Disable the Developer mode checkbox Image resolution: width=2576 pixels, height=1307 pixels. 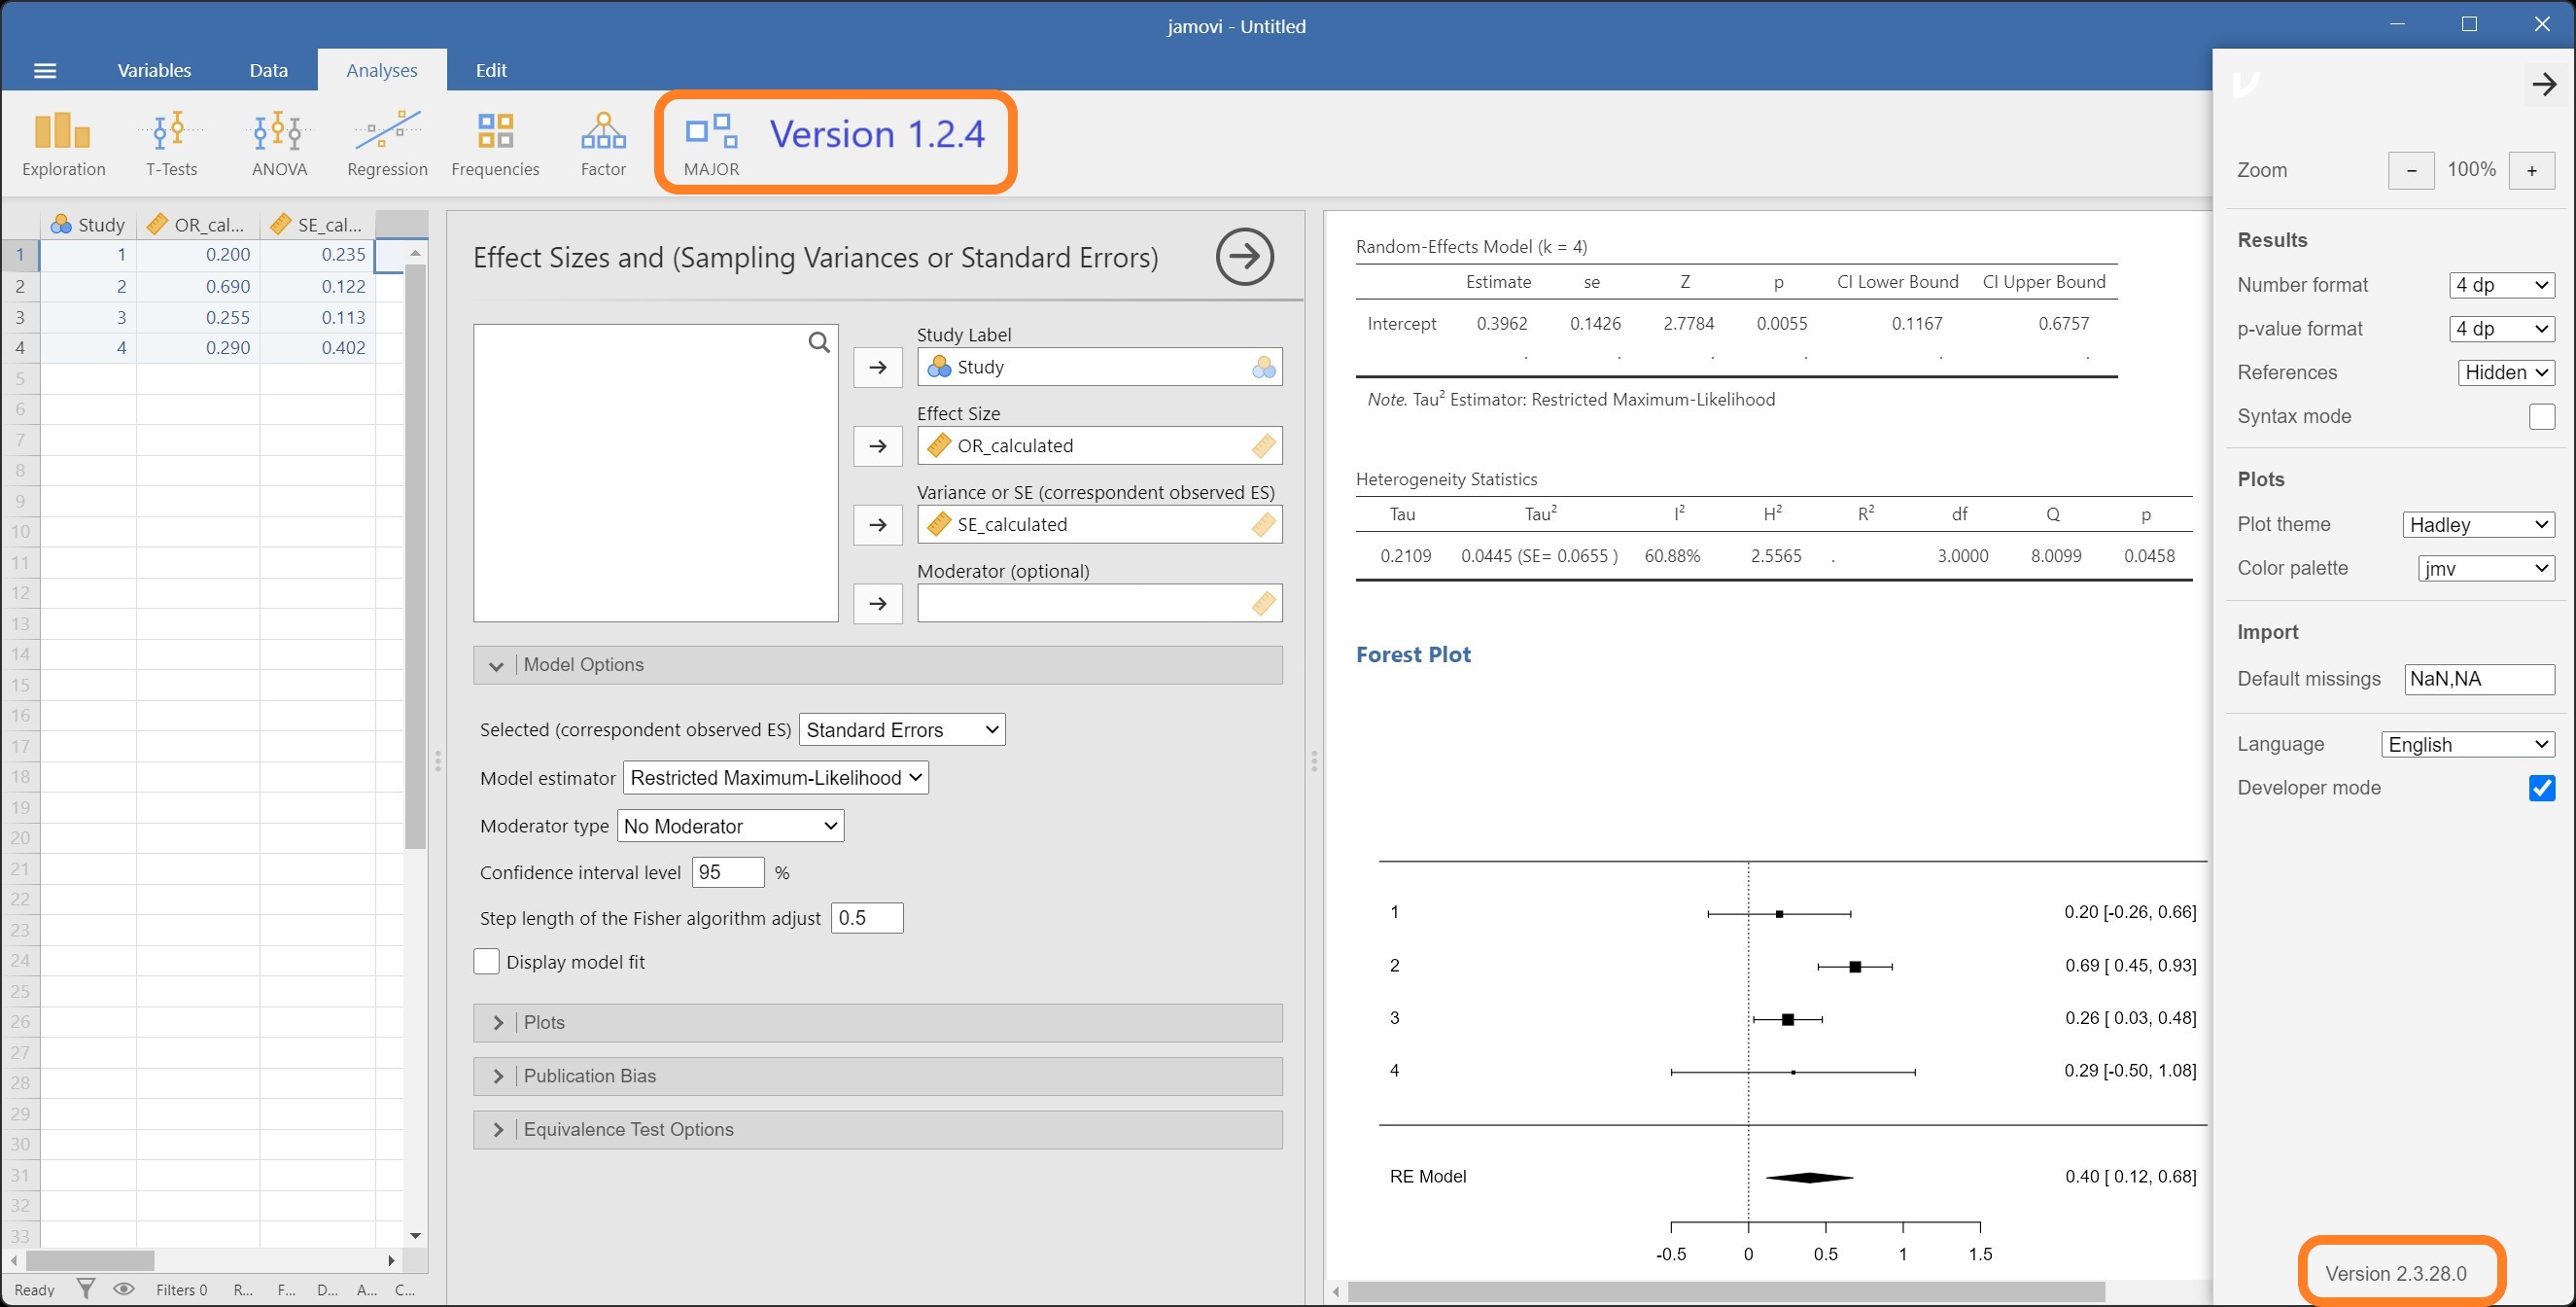point(2541,788)
